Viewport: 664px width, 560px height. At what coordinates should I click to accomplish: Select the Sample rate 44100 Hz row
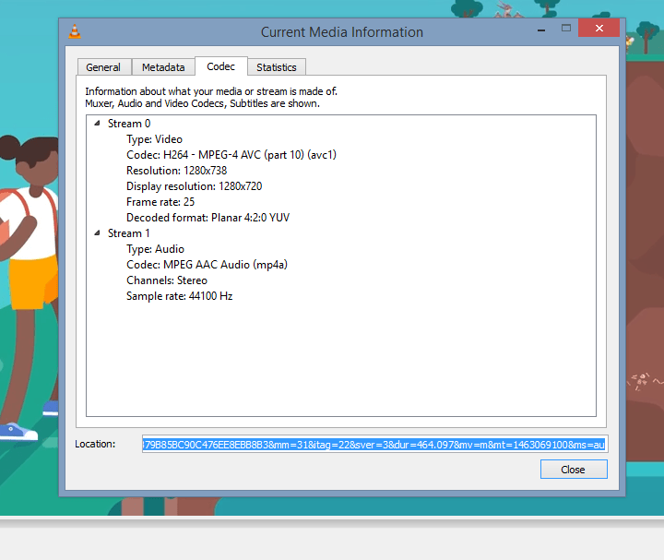pos(179,296)
